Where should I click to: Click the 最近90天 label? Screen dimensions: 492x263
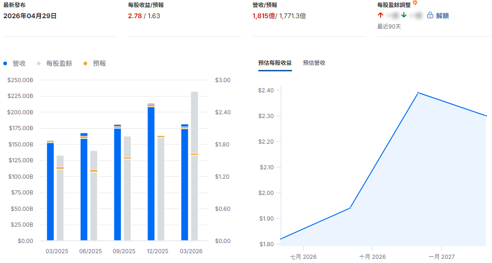[389, 27]
